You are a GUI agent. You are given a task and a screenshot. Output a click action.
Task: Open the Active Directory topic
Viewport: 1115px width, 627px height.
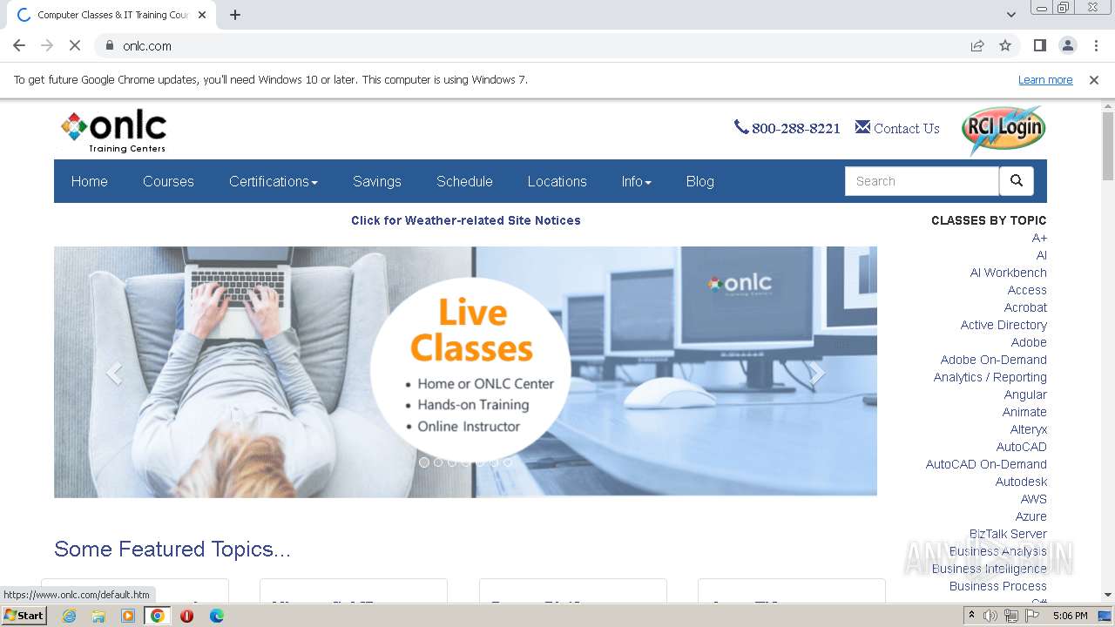click(1003, 325)
